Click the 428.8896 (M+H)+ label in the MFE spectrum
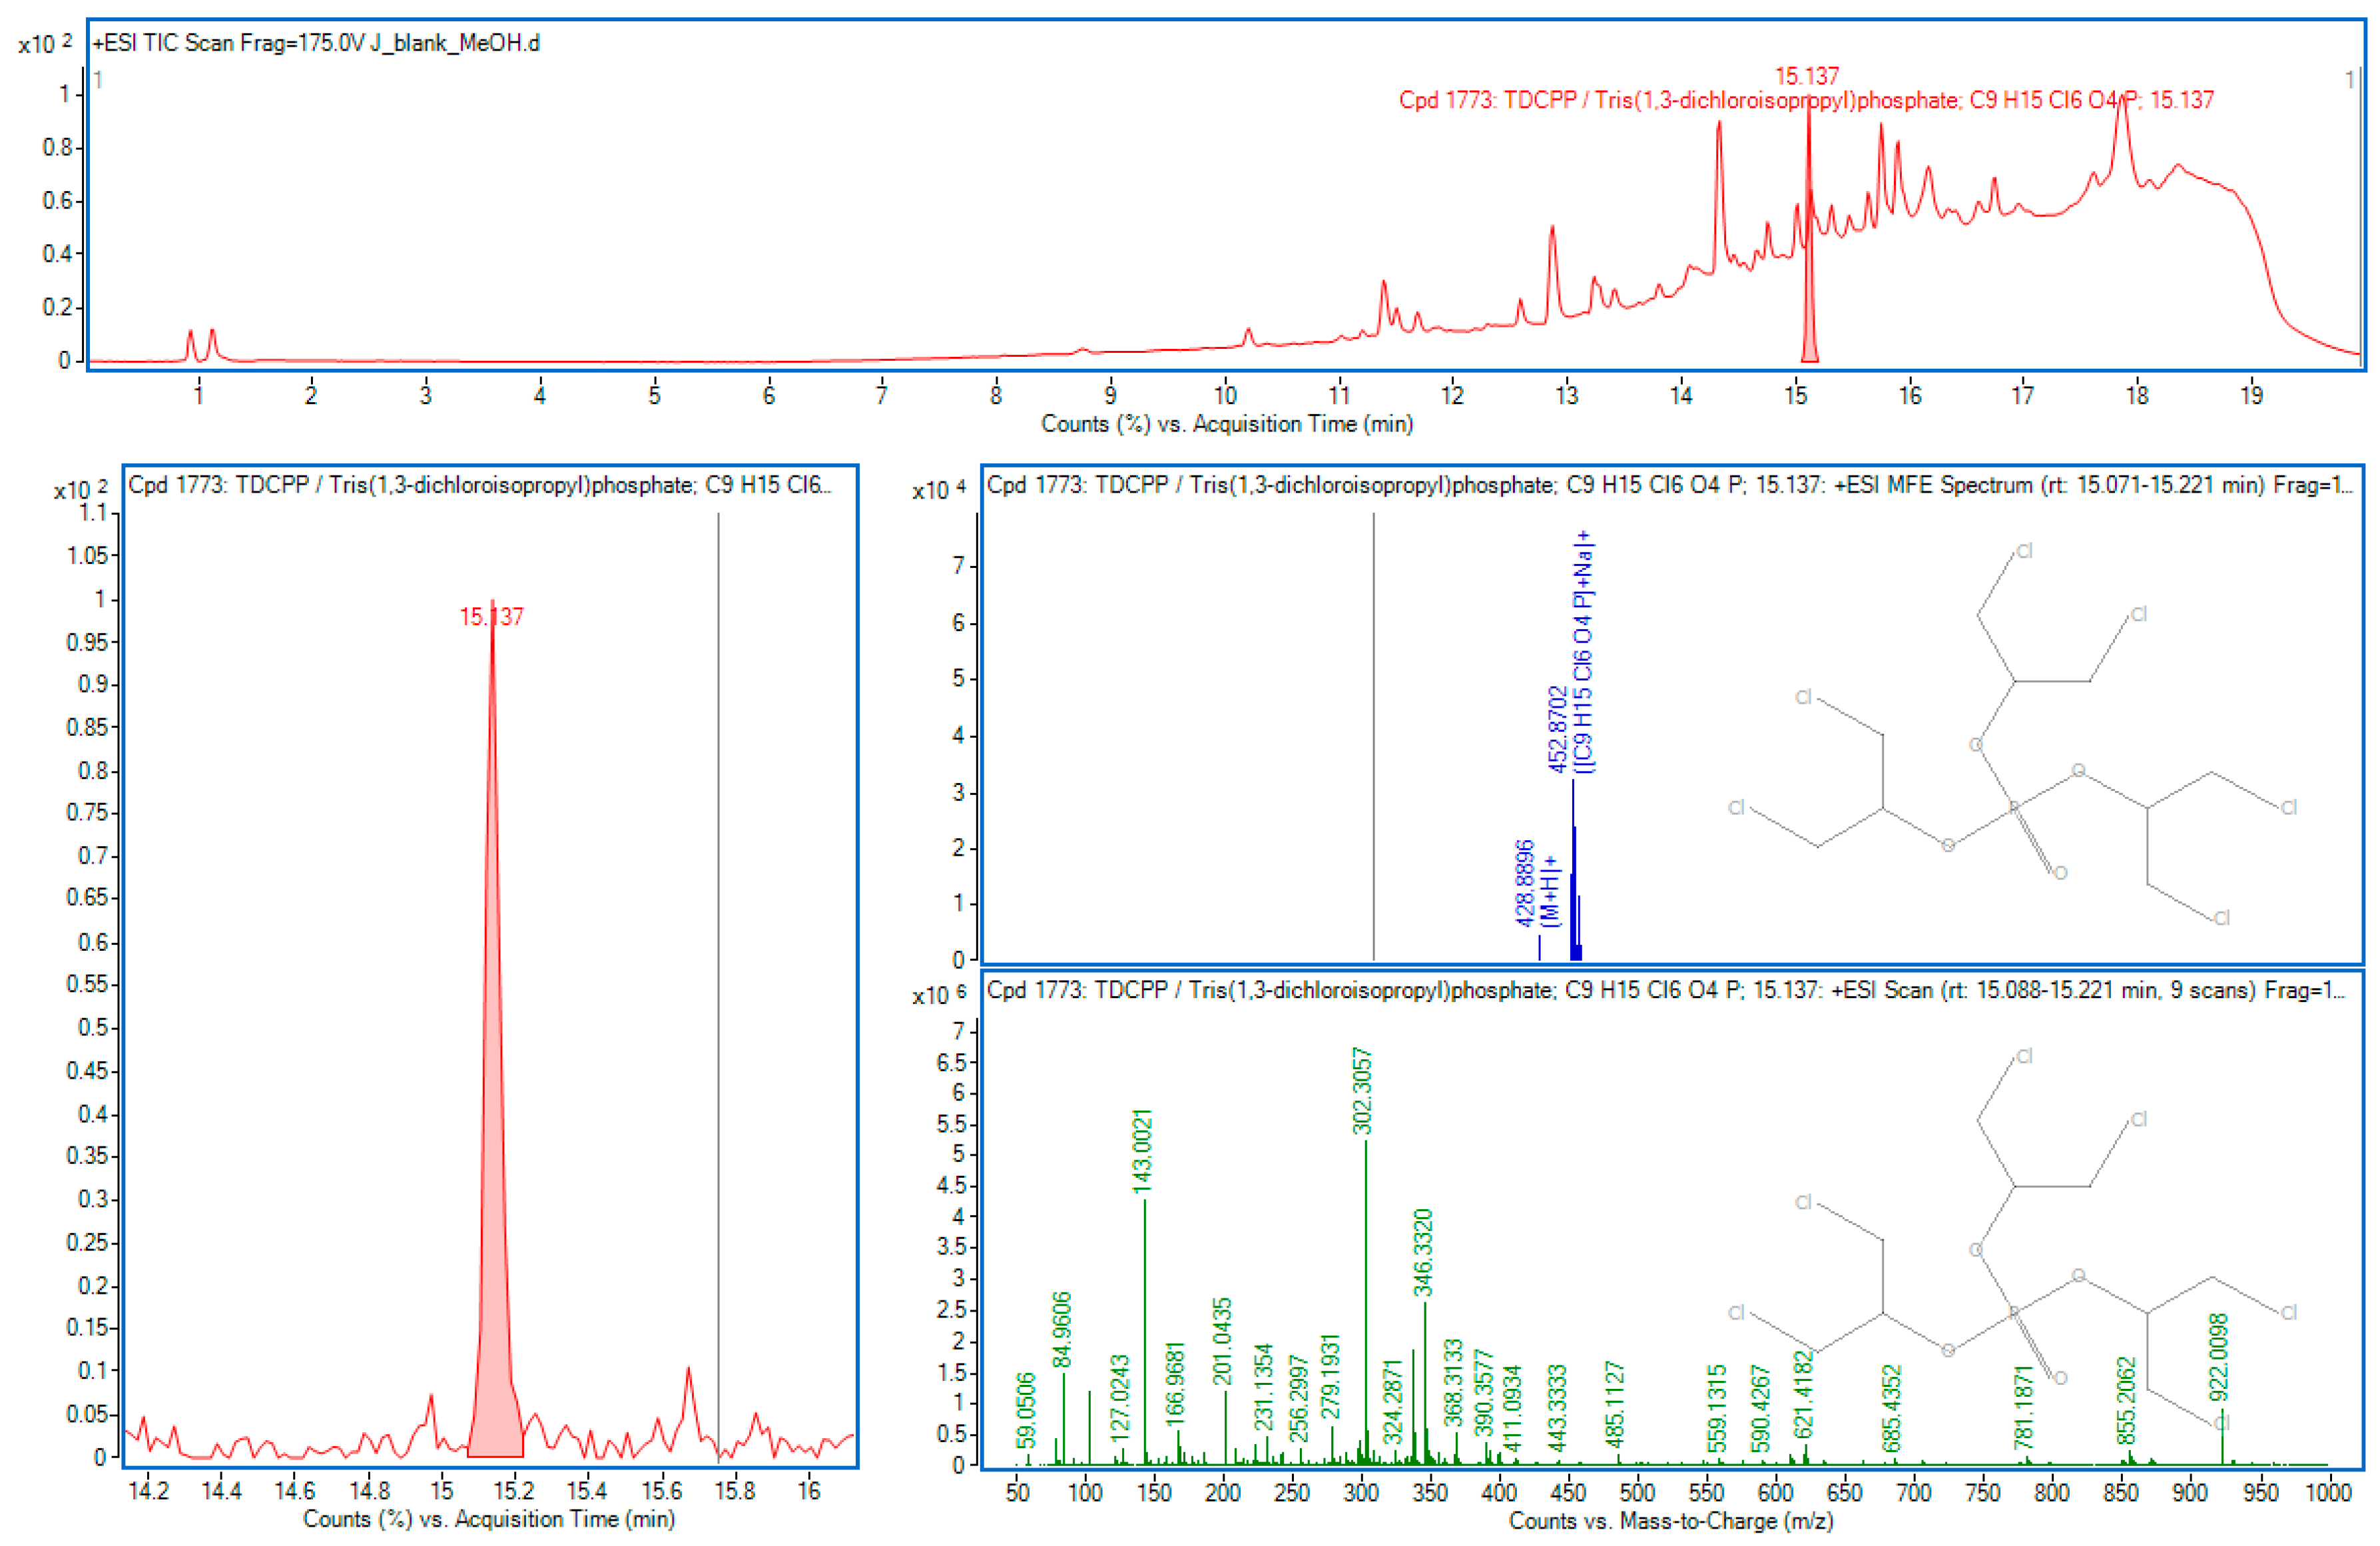 click(x=1538, y=884)
